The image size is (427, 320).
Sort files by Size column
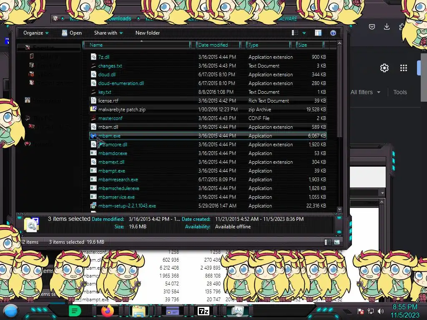pyautogui.click(x=310, y=45)
